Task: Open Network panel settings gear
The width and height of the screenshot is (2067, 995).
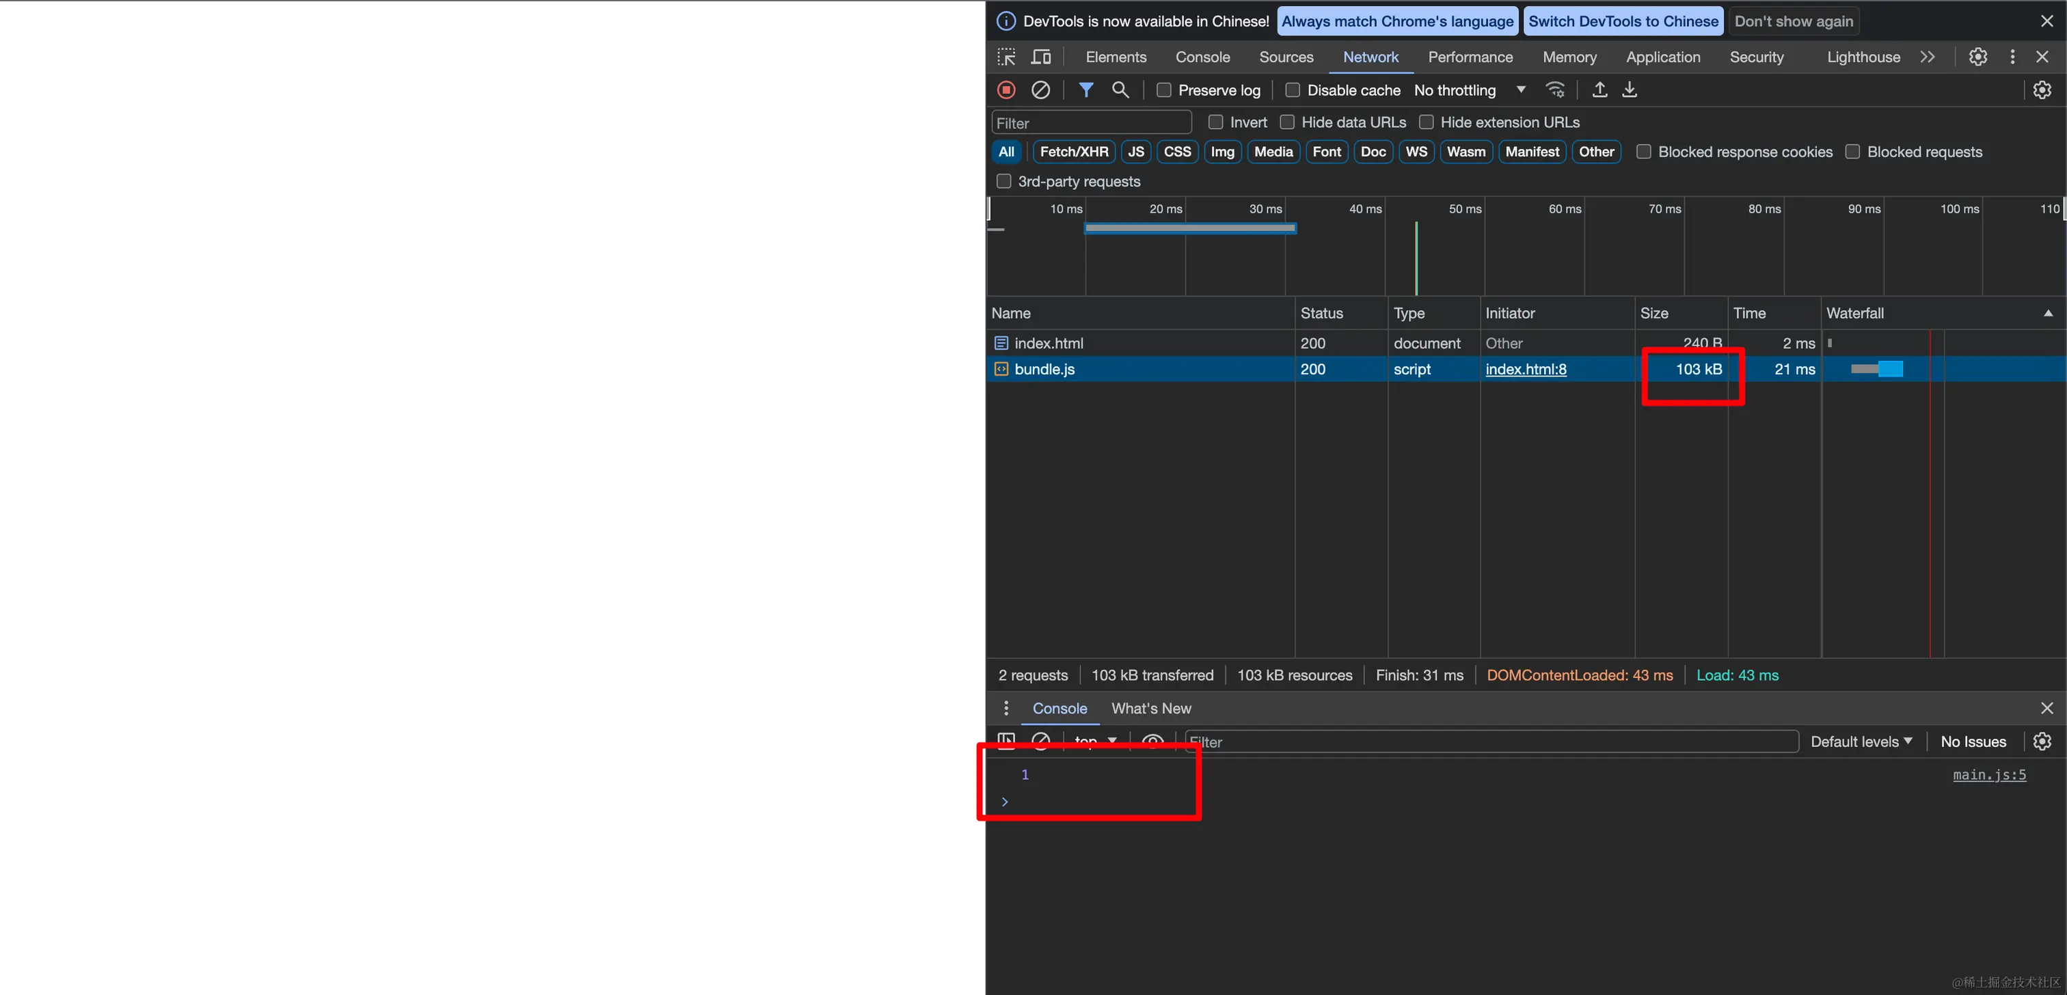Action: point(2042,90)
